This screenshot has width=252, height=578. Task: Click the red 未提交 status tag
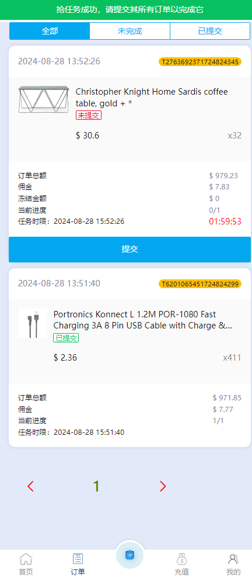pyautogui.click(x=89, y=115)
